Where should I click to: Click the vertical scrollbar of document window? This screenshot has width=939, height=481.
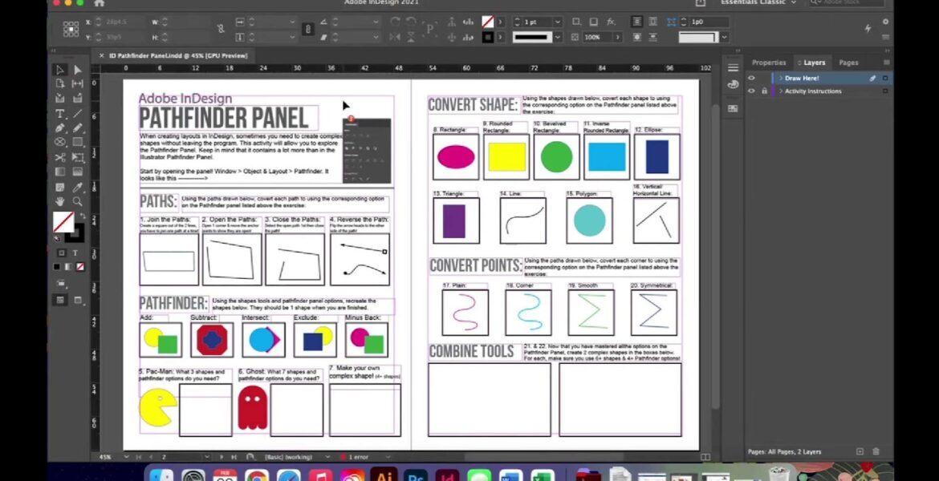pos(715,257)
